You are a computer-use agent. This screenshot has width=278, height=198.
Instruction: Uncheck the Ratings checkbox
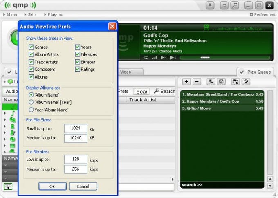78,69
